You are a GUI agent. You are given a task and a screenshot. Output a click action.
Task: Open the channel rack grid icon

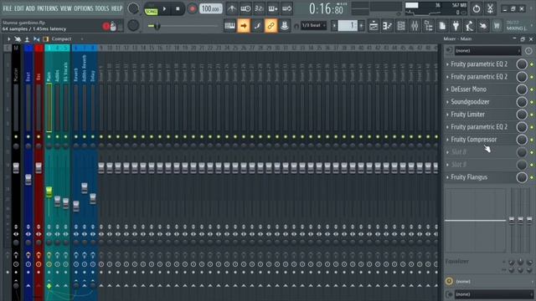[401, 26]
